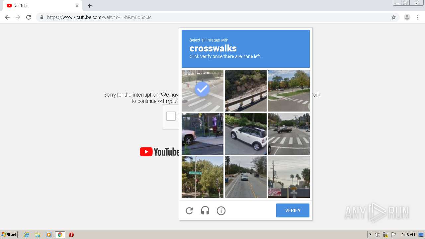Select the tile with black car crossing crosswalk
425x239 pixels.
pos(289,134)
